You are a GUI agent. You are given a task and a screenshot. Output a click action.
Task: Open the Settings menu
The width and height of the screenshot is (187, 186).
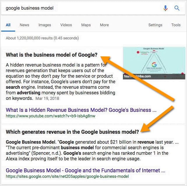click(x=155, y=25)
